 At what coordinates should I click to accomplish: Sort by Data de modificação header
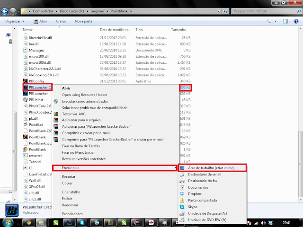click(x=116, y=30)
